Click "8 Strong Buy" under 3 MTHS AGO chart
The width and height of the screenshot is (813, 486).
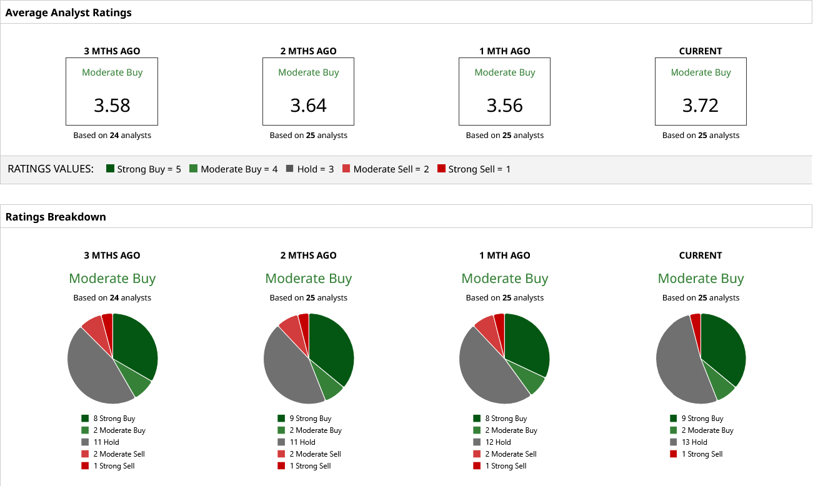click(114, 419)
